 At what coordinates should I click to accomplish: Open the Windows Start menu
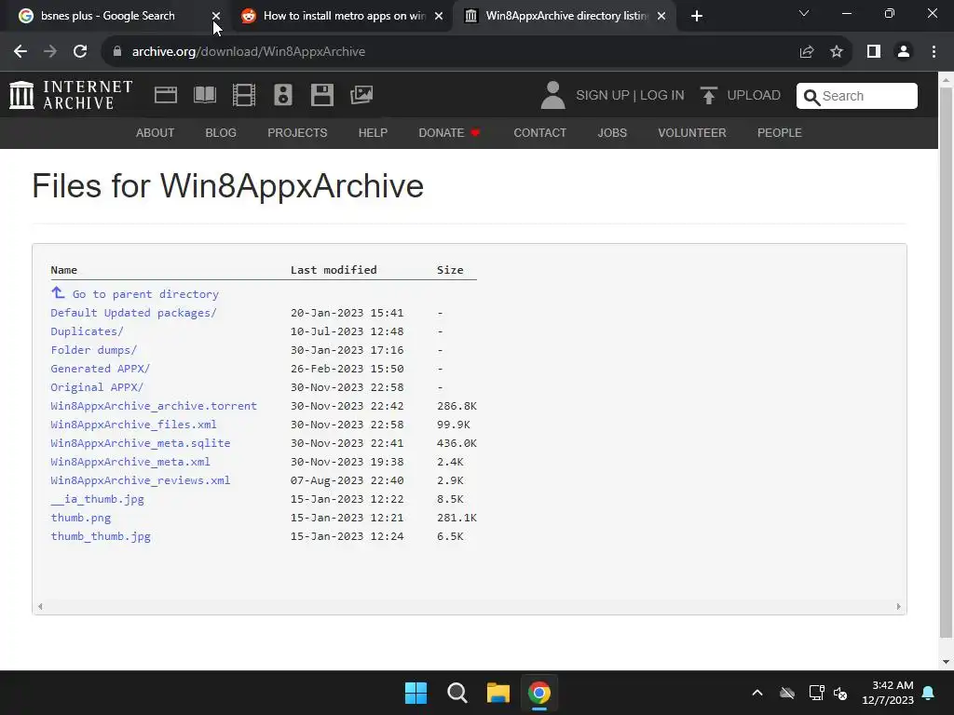(x=416, y=693)
